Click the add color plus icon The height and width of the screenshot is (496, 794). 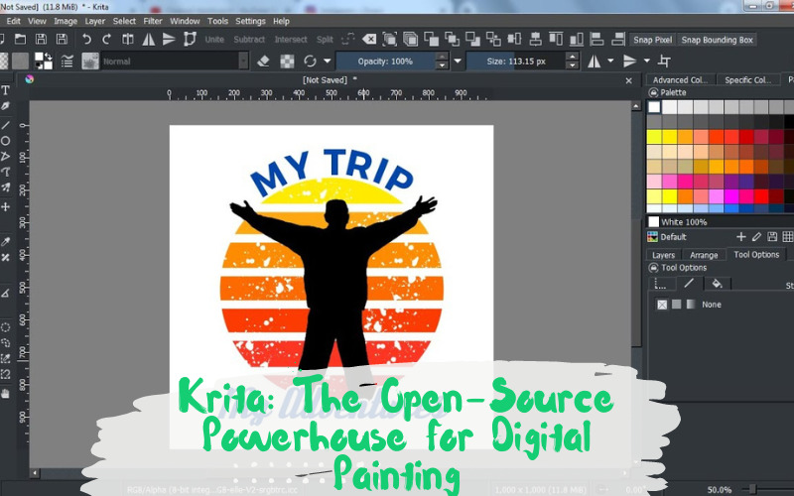pos(740,237)
